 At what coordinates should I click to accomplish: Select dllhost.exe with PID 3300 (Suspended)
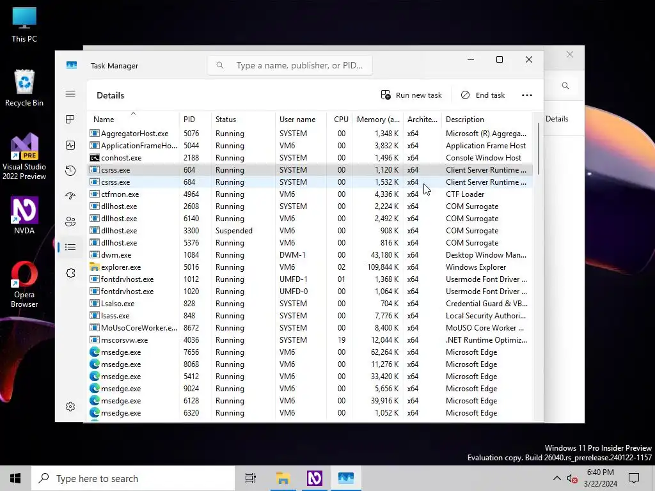click(x=310, y=230)
